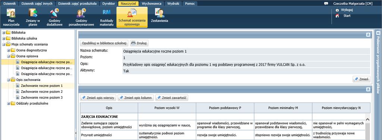Screen dimensions: 382x140
Task: Click the Wyloguj link
Action: (347, 10)
